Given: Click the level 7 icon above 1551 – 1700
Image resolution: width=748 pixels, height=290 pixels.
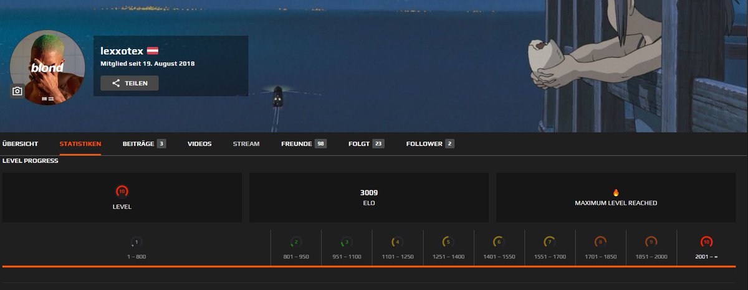Looking at the screenshot, I should pos(549,242).
